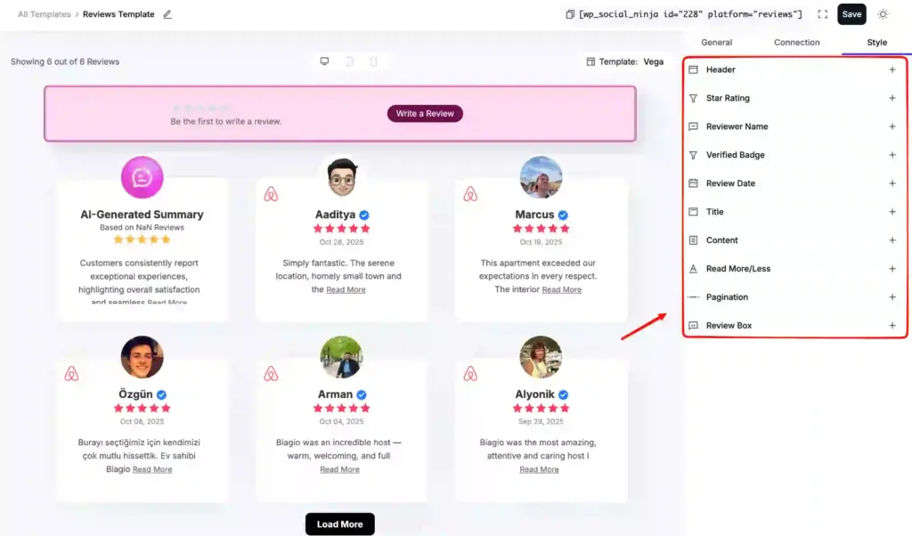Screen dimensions: 912x536
Task: Open Read More on Marcus's review
Action: 561,289
